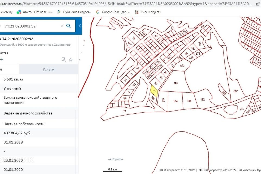The image size is (261, 174).
Task: Click parcel 687 on the map
Action: [235, 91]
